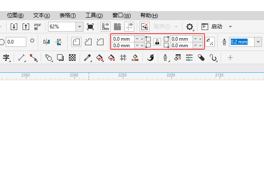The height and width of the screenshot is (173, 264).
Task: Decrease the bottom-right corner radius
Action: pos(195,46)
